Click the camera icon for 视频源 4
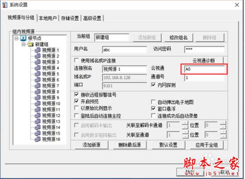 (37, 68)
